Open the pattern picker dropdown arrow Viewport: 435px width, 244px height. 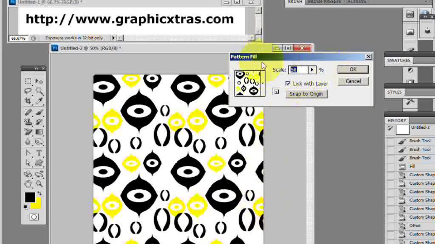(x=262, y=83)
